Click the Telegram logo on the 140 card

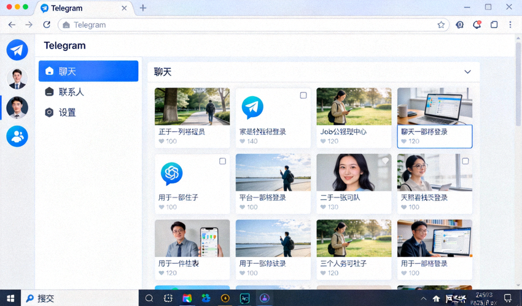pyautogui.click(x=252, y=108)
